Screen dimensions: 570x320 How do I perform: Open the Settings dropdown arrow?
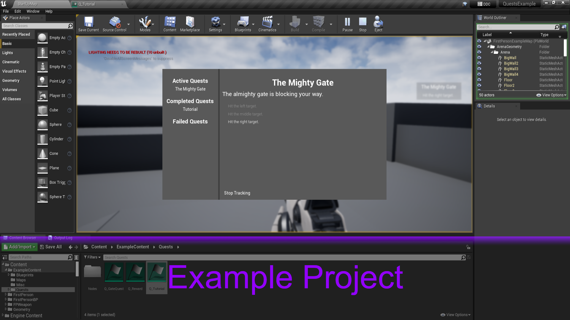(224, 25)
